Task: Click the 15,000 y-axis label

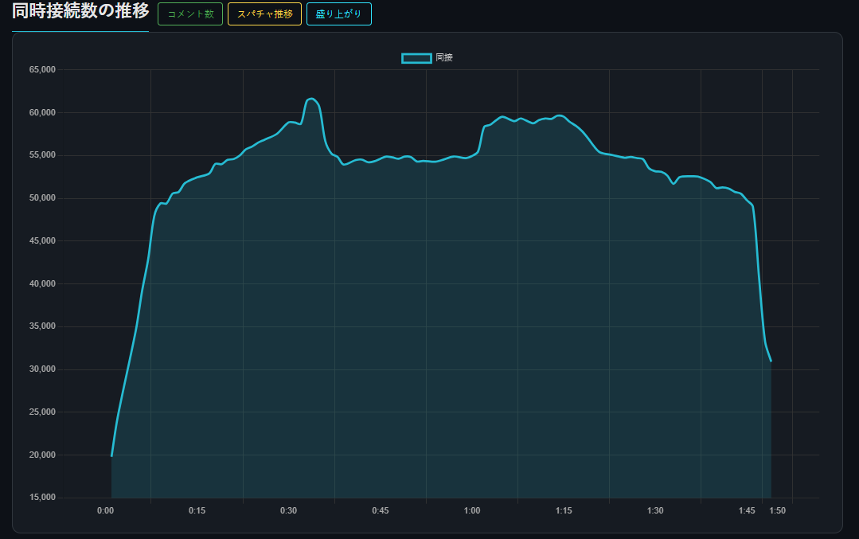Action: 42,498
